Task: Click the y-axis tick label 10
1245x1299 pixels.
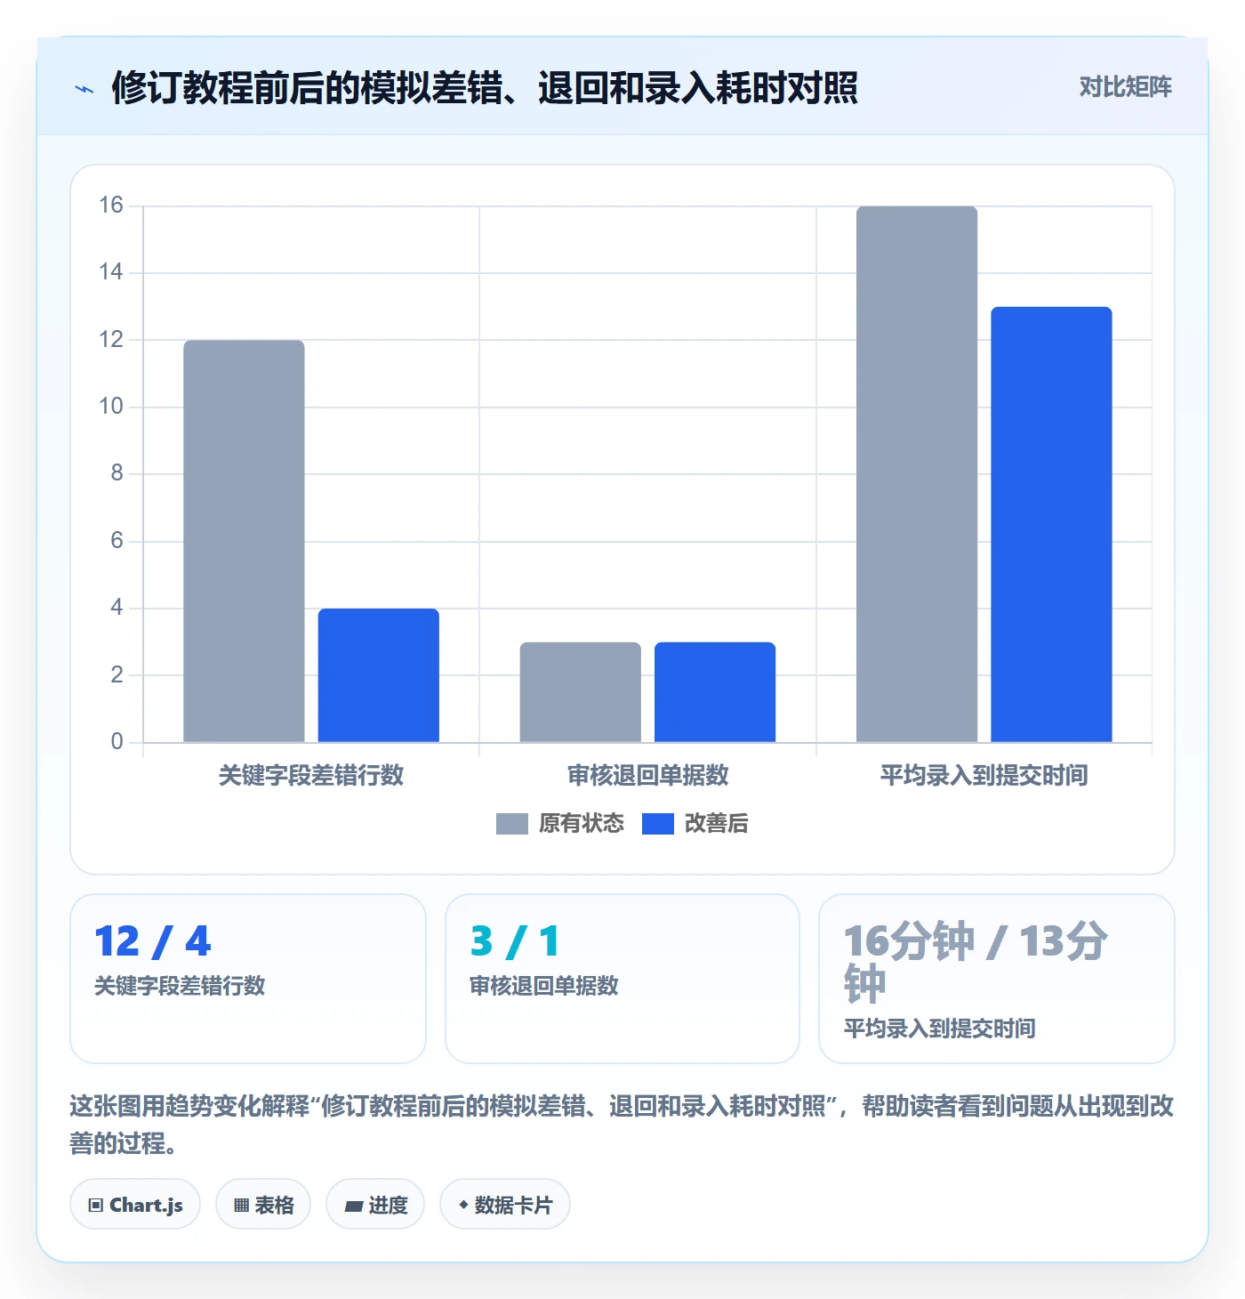Action: click(111, 407)
